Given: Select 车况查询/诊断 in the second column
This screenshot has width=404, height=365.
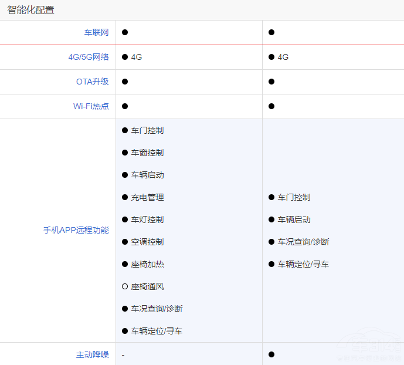Looking at the screenshot, I should click(303, 242).
